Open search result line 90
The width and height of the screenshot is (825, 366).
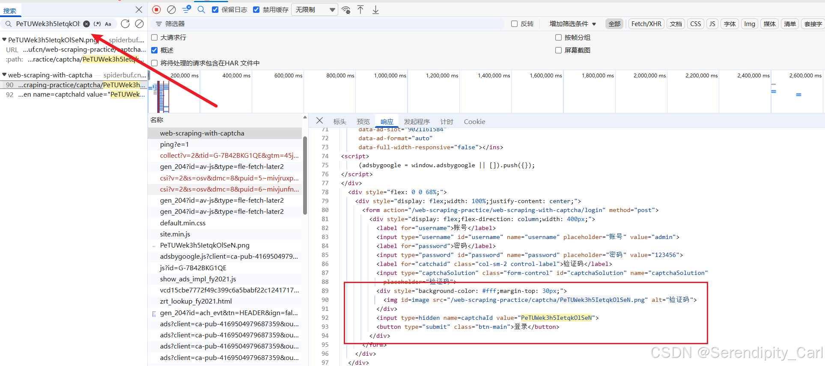(x=74, y=85)
